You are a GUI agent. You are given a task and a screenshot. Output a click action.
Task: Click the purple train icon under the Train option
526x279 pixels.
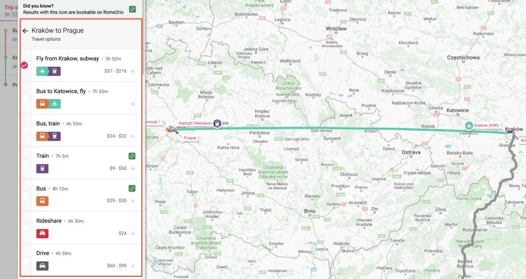pos(42,169)
